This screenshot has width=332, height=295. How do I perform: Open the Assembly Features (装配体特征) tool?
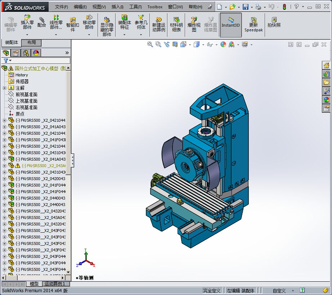[x=125, y=22]
